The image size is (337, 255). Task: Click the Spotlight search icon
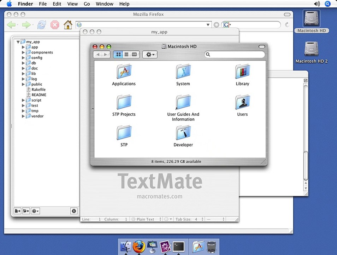coord(327,4)
